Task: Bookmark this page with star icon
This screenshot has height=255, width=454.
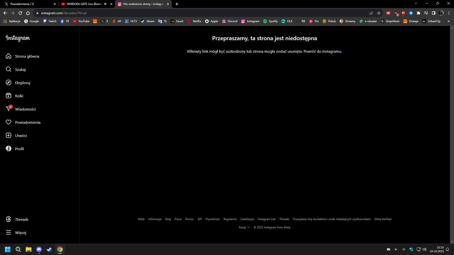Action: (x=379, y=13)
